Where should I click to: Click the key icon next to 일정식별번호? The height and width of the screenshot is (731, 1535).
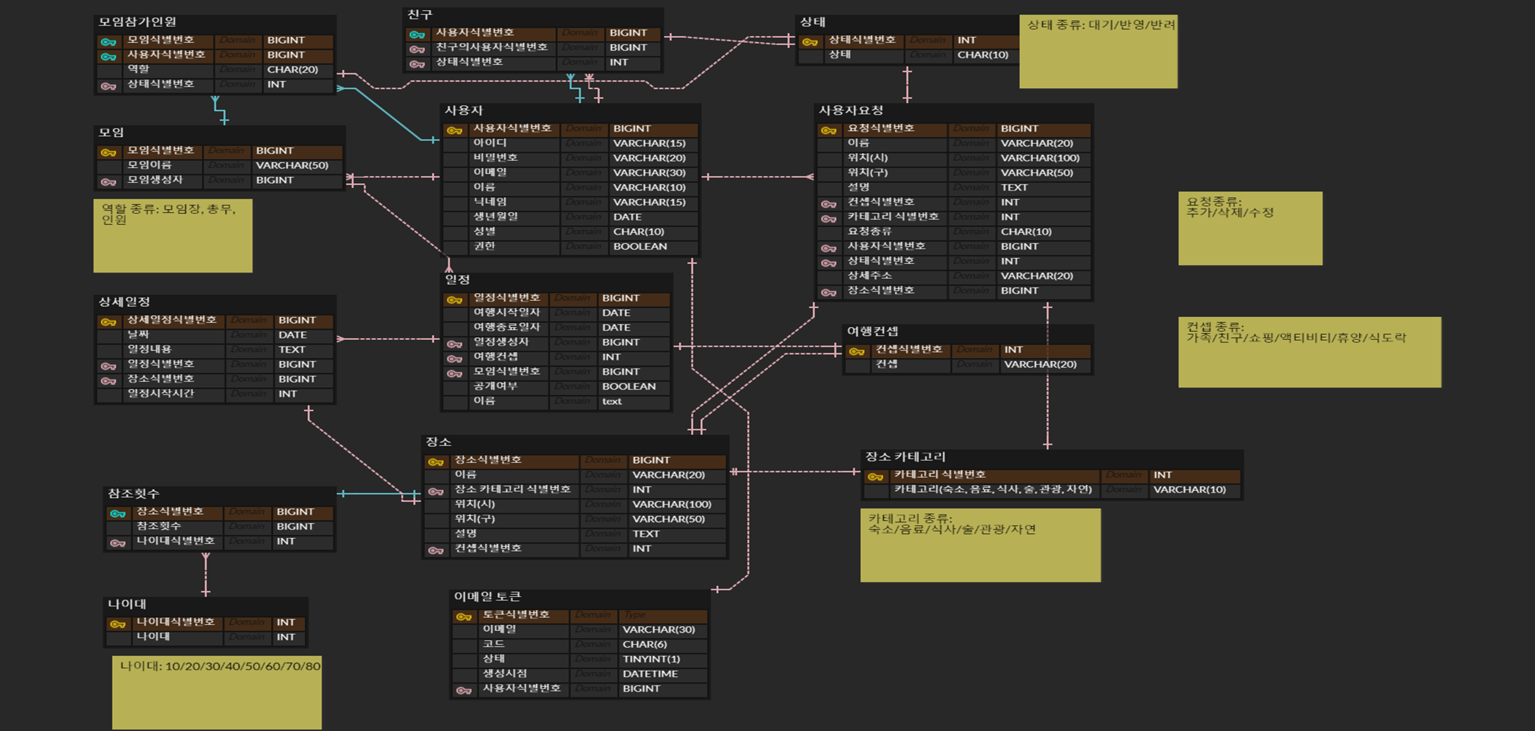tap(455, 300)
